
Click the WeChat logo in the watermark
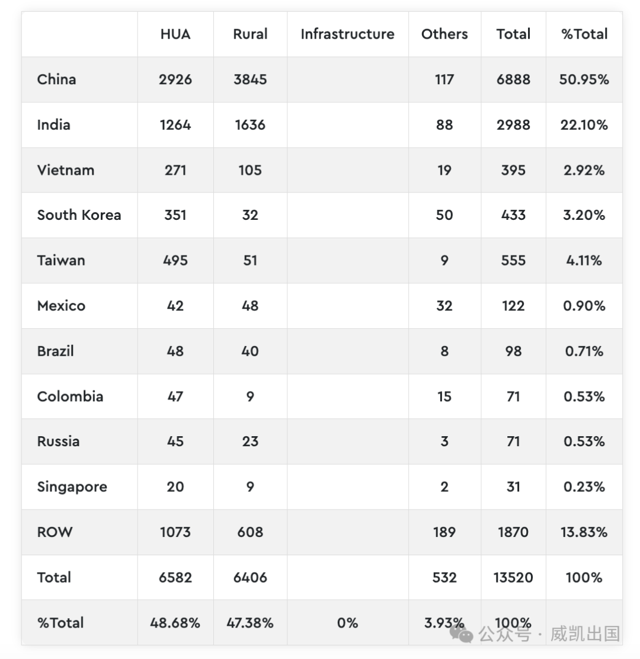pyautogui.click(x=461, y=634)
